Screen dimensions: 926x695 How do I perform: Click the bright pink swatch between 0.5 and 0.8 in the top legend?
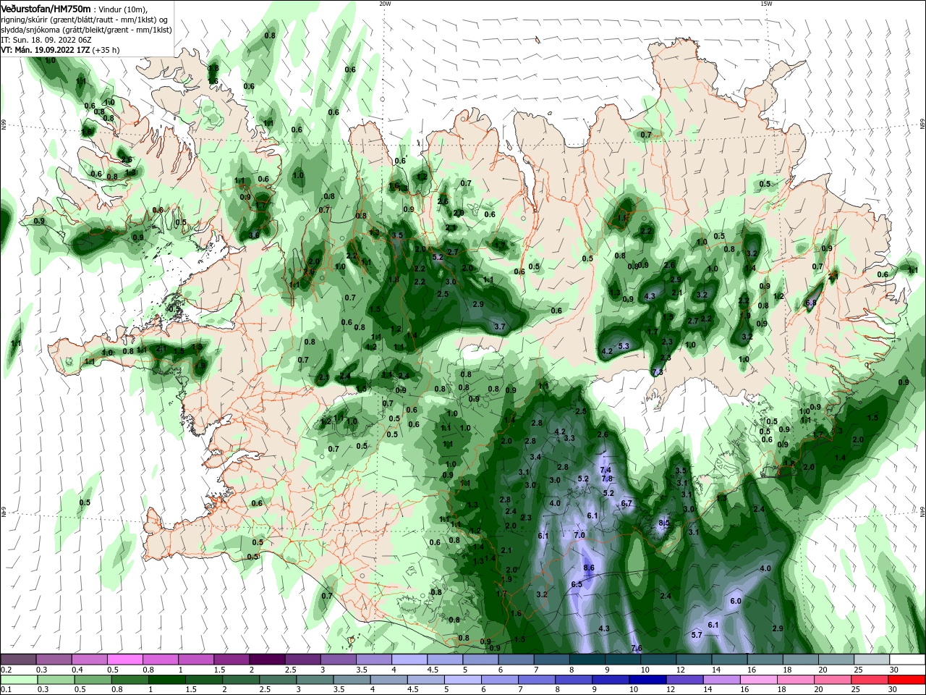tap(124, 660)
